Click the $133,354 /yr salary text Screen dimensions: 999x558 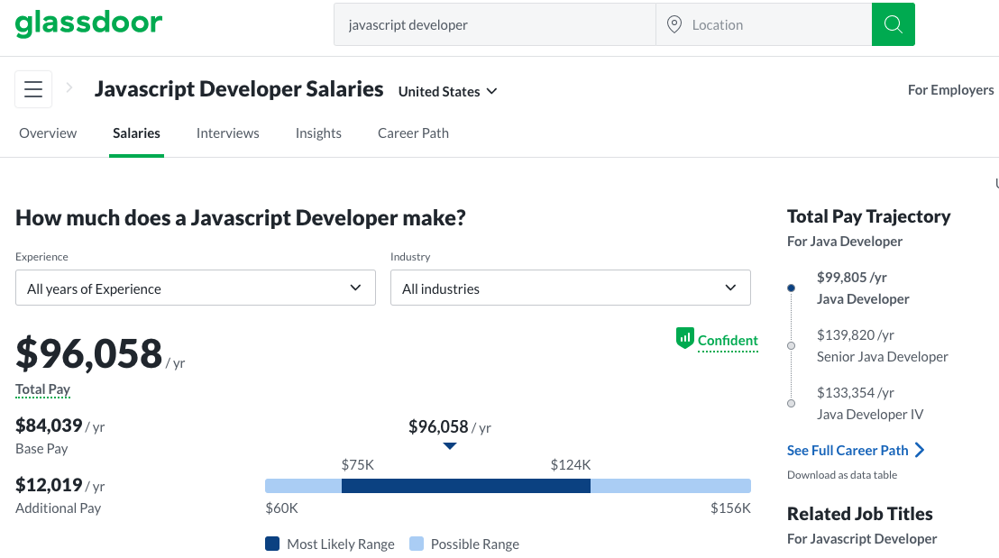pos(856,393)
